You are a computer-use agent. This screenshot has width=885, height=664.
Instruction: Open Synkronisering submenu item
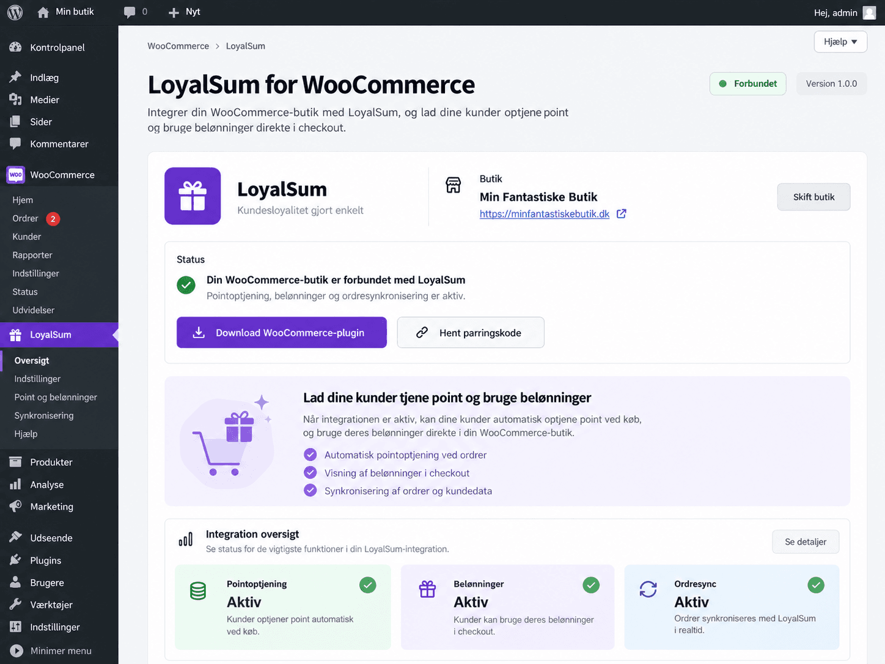[44, 415]
